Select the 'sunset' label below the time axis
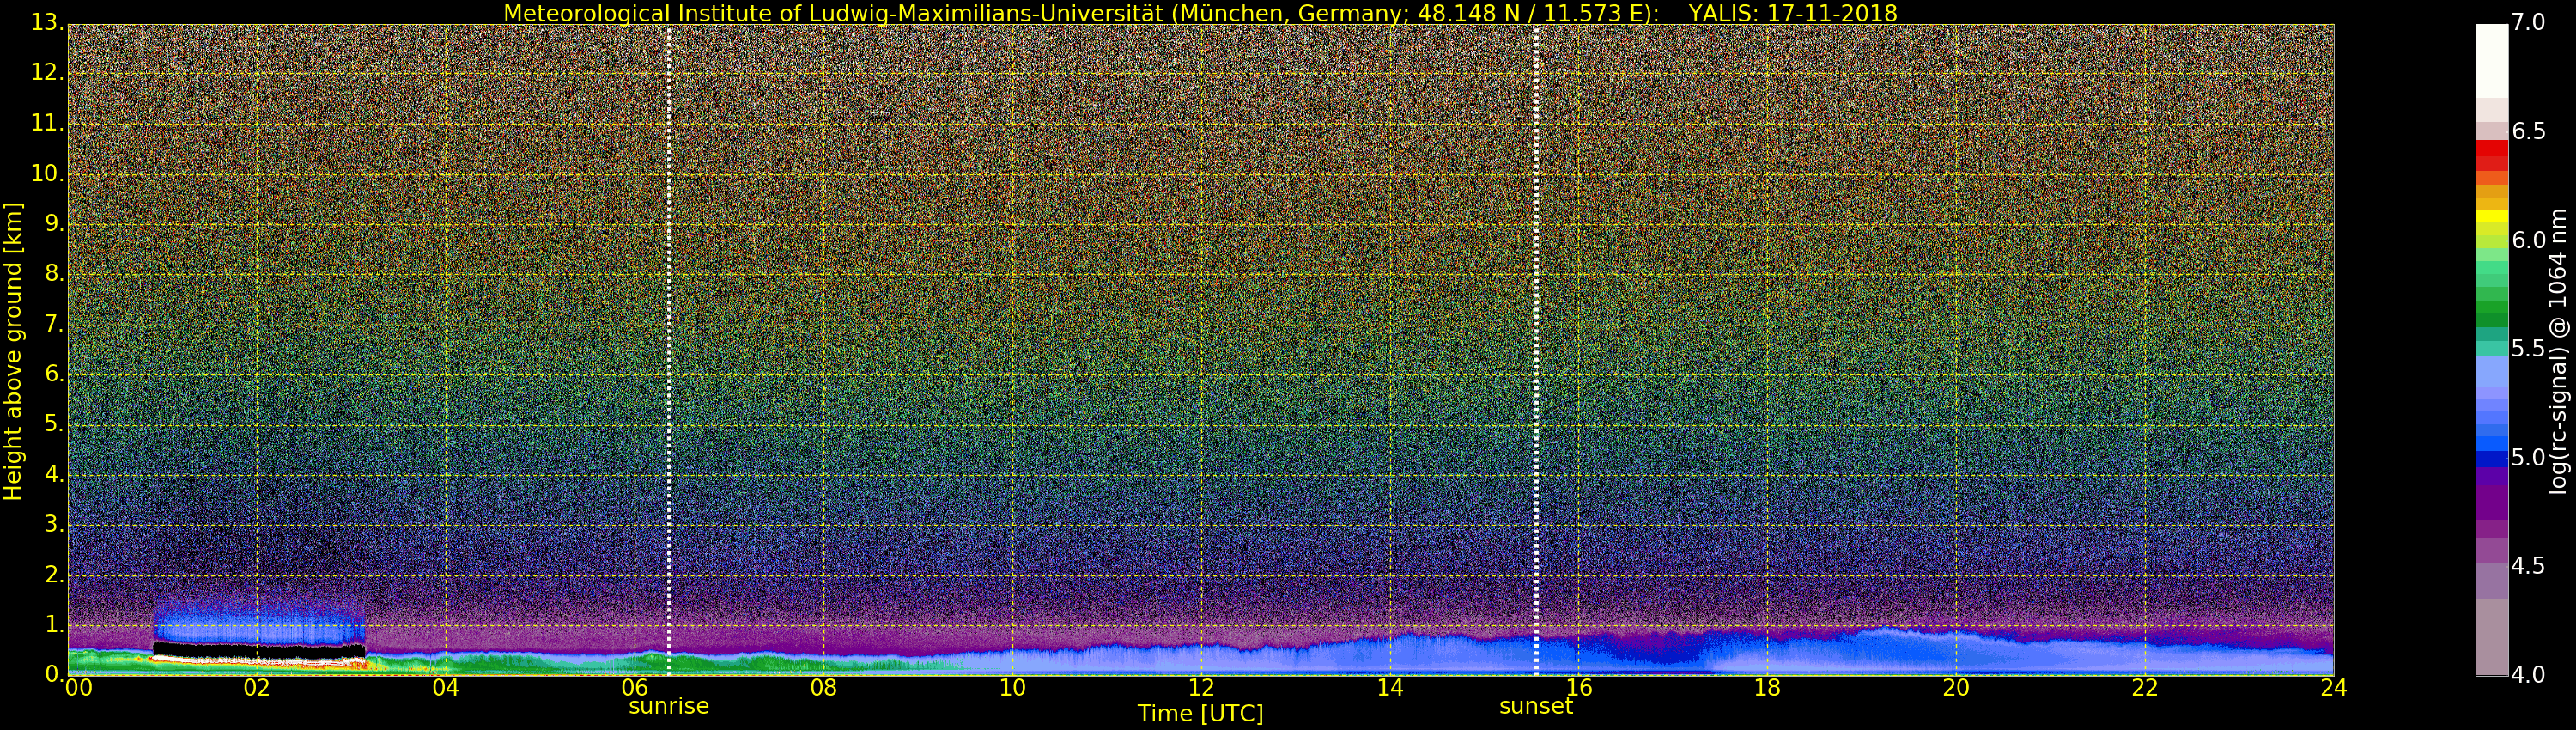 (x=1535, y=706)
